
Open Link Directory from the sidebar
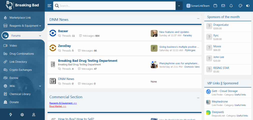click(x=18, y=62)
